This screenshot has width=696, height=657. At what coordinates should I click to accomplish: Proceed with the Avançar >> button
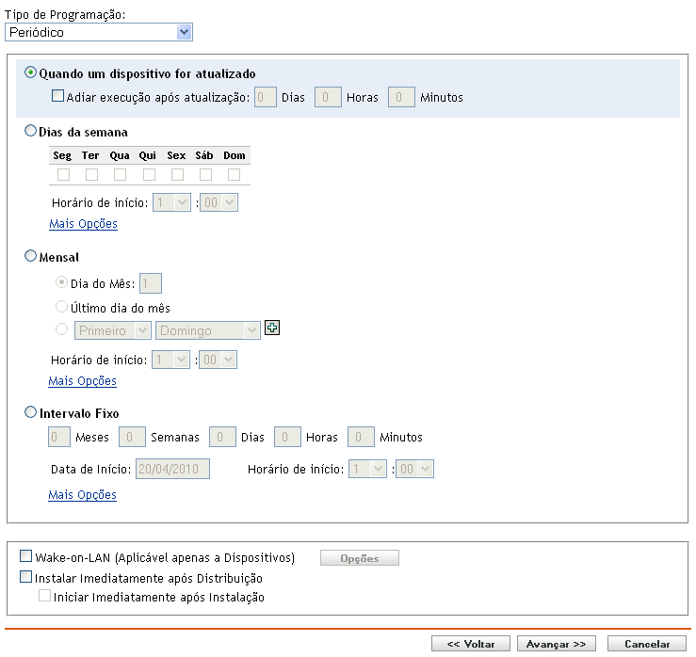[x=557, y=644]
